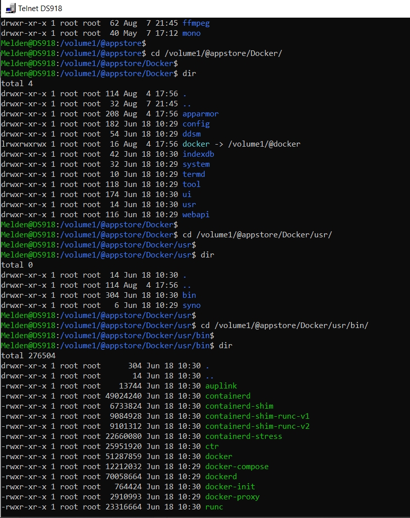Click the 'total 276504' output line
Screen dimensions: 410x518
pos(28,356)
